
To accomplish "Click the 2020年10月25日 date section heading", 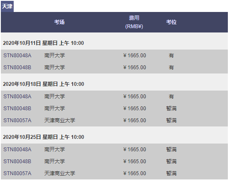I will (44, 137).
